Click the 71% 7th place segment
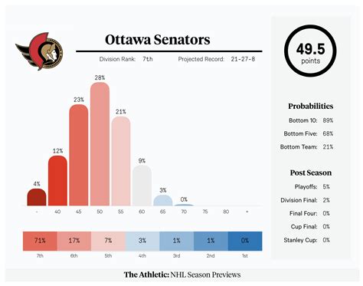363x286 pixels. click(40, 241)
